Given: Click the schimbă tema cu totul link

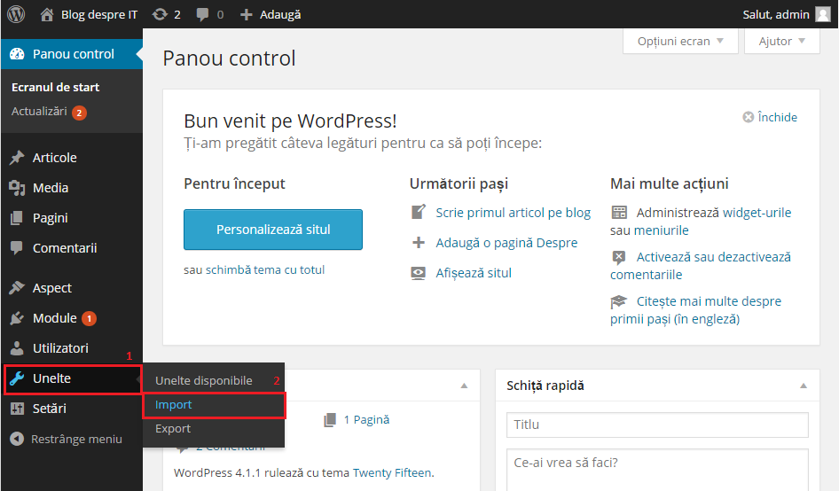Looking at the screenshot, I should pyautogui.click(x=265, y=270).
